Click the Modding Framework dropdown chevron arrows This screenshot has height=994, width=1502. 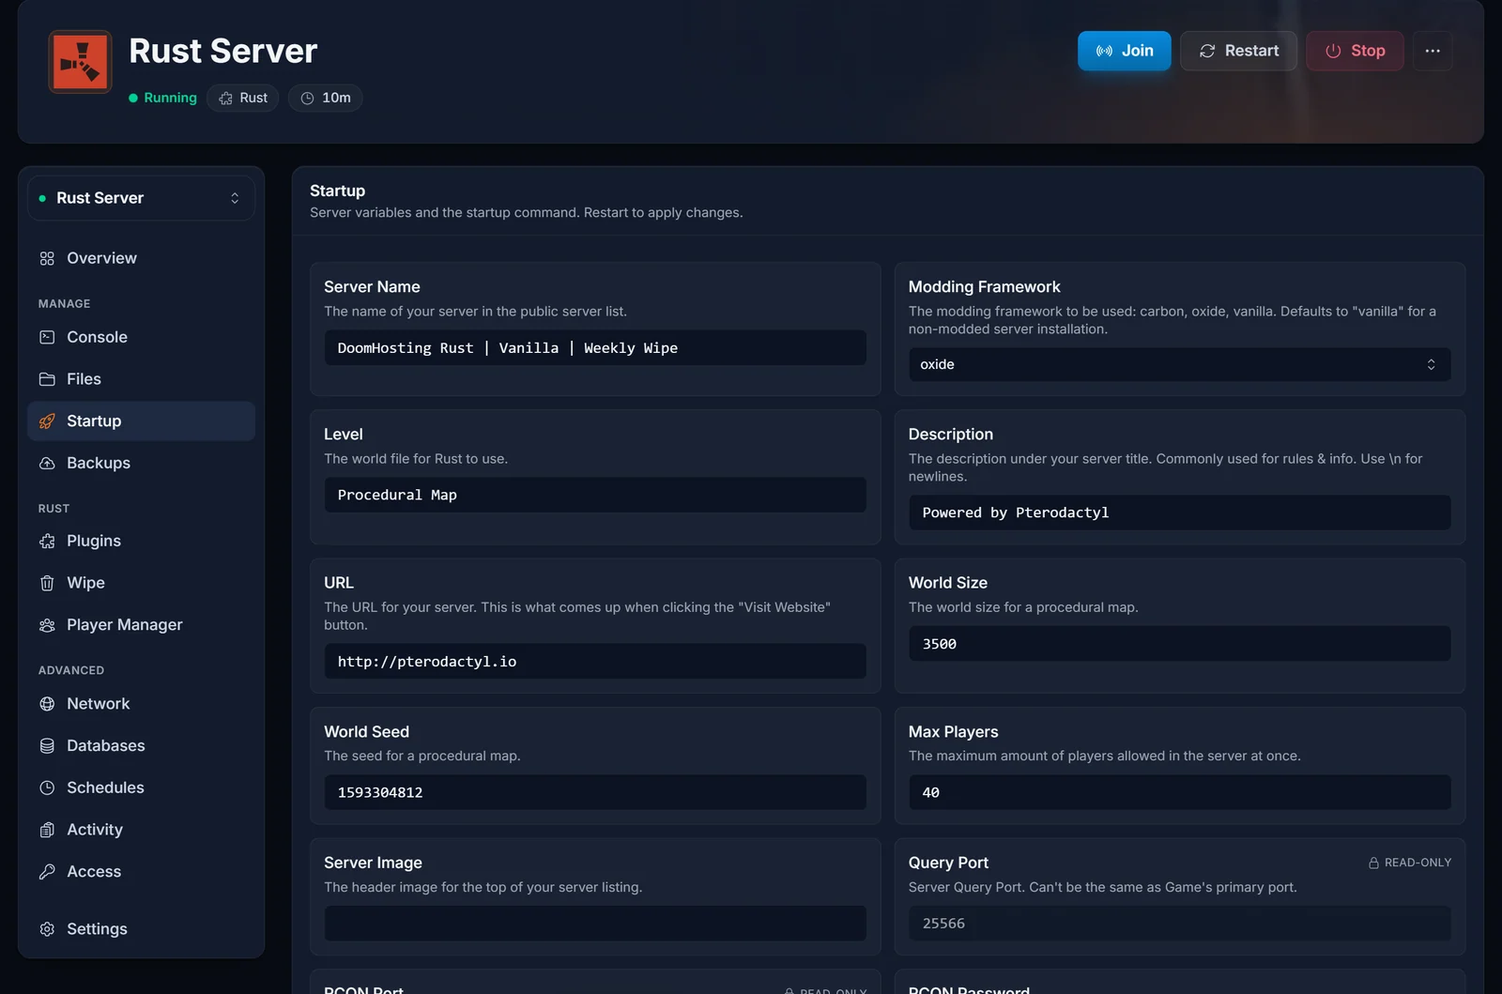click(1431, 364)
